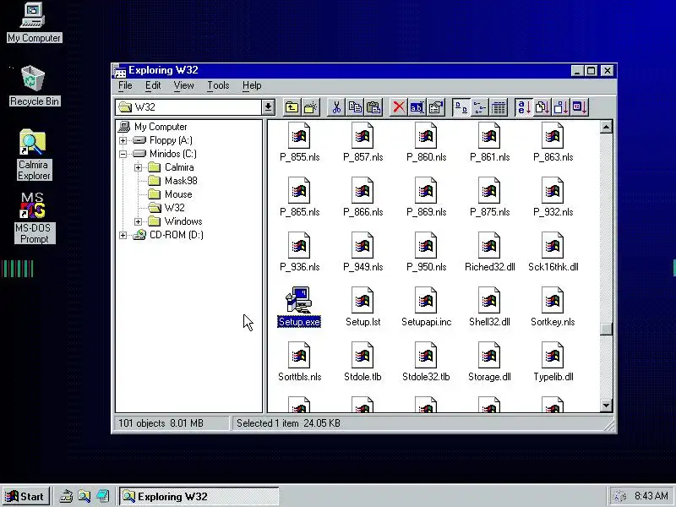Click the taskbar clock showing 8:43 AM

[651, 496]
